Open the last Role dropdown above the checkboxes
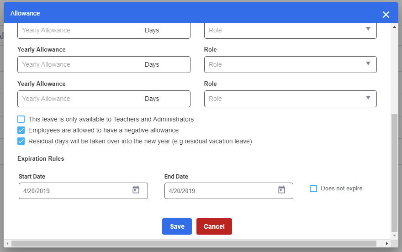 pyautogui.click(x=290, y=99)
